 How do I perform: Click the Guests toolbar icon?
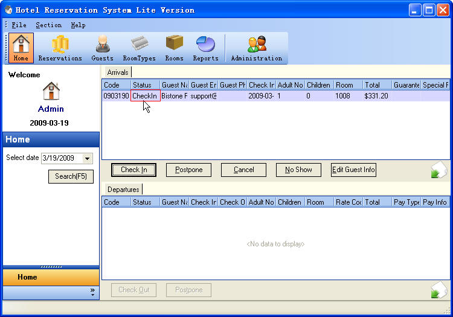102,48
